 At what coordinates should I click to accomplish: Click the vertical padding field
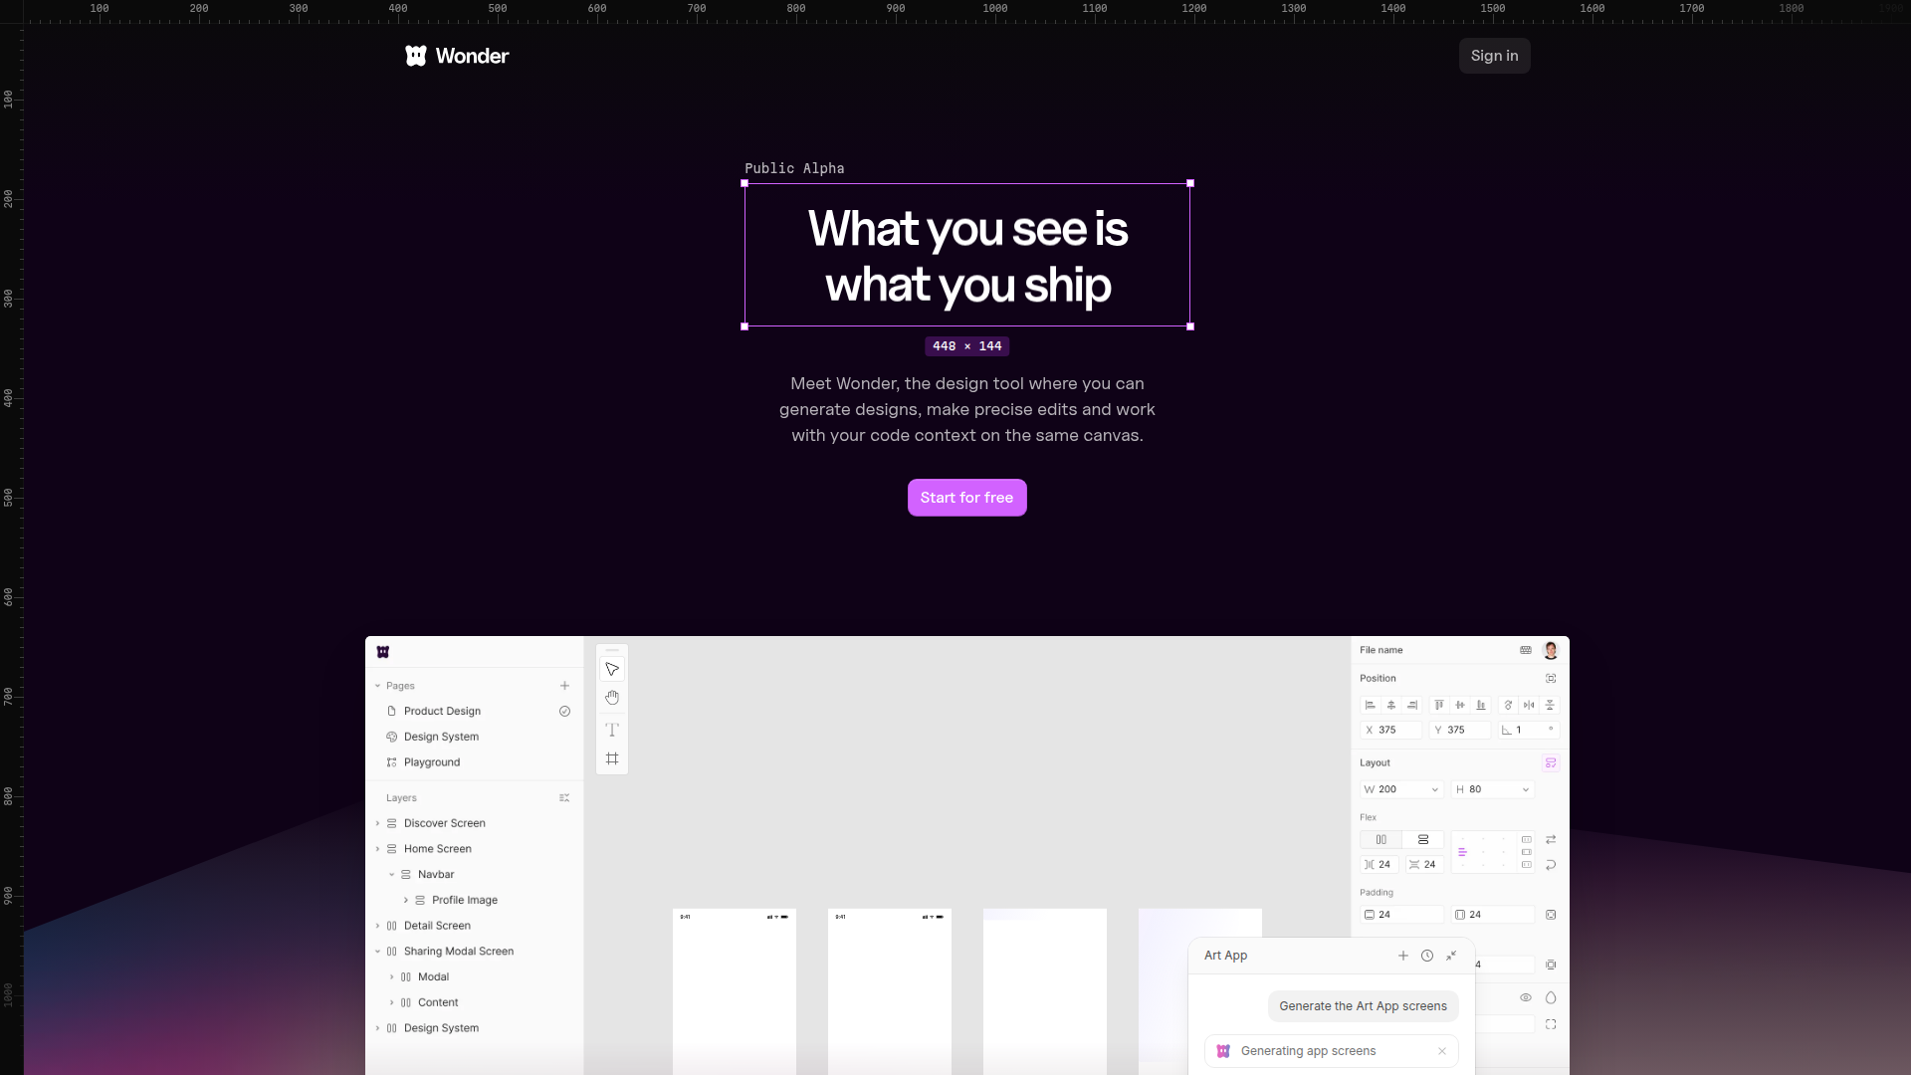pos(1401,915)
